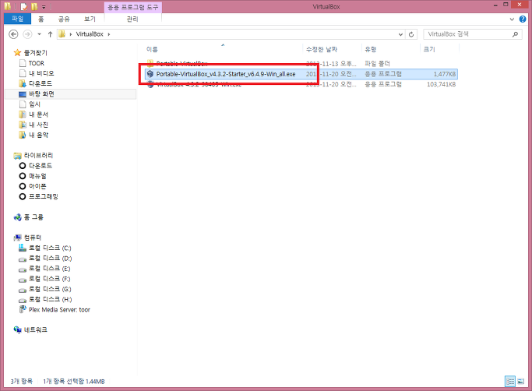The image size is (532, 391).
Task: Open 로컬 디스크 (G:)
Action: point(50,289)
